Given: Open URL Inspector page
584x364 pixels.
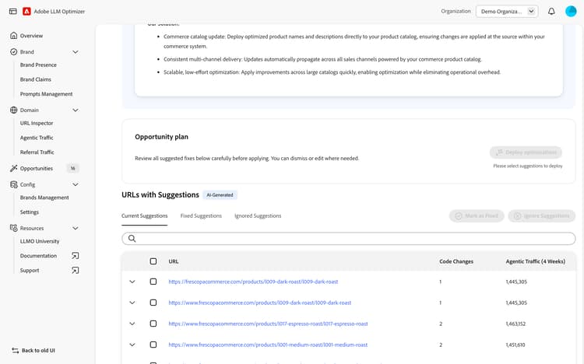Looking at the screenshot, I should click(37, 123).
